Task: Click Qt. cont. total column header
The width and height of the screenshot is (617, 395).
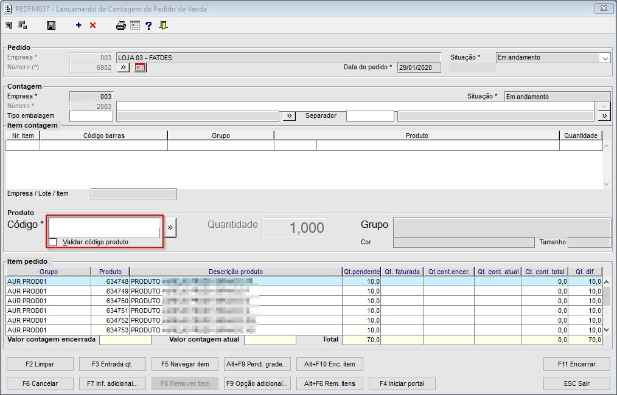Action: [x=545, y=272]
